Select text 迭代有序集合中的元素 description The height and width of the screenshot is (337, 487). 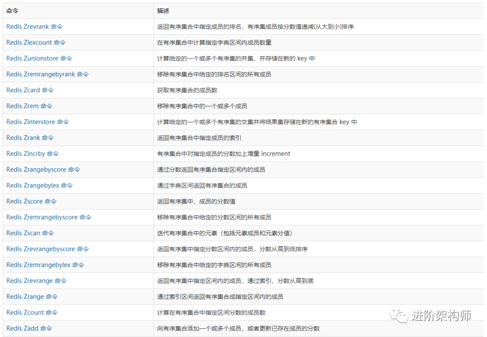point(225,233)
